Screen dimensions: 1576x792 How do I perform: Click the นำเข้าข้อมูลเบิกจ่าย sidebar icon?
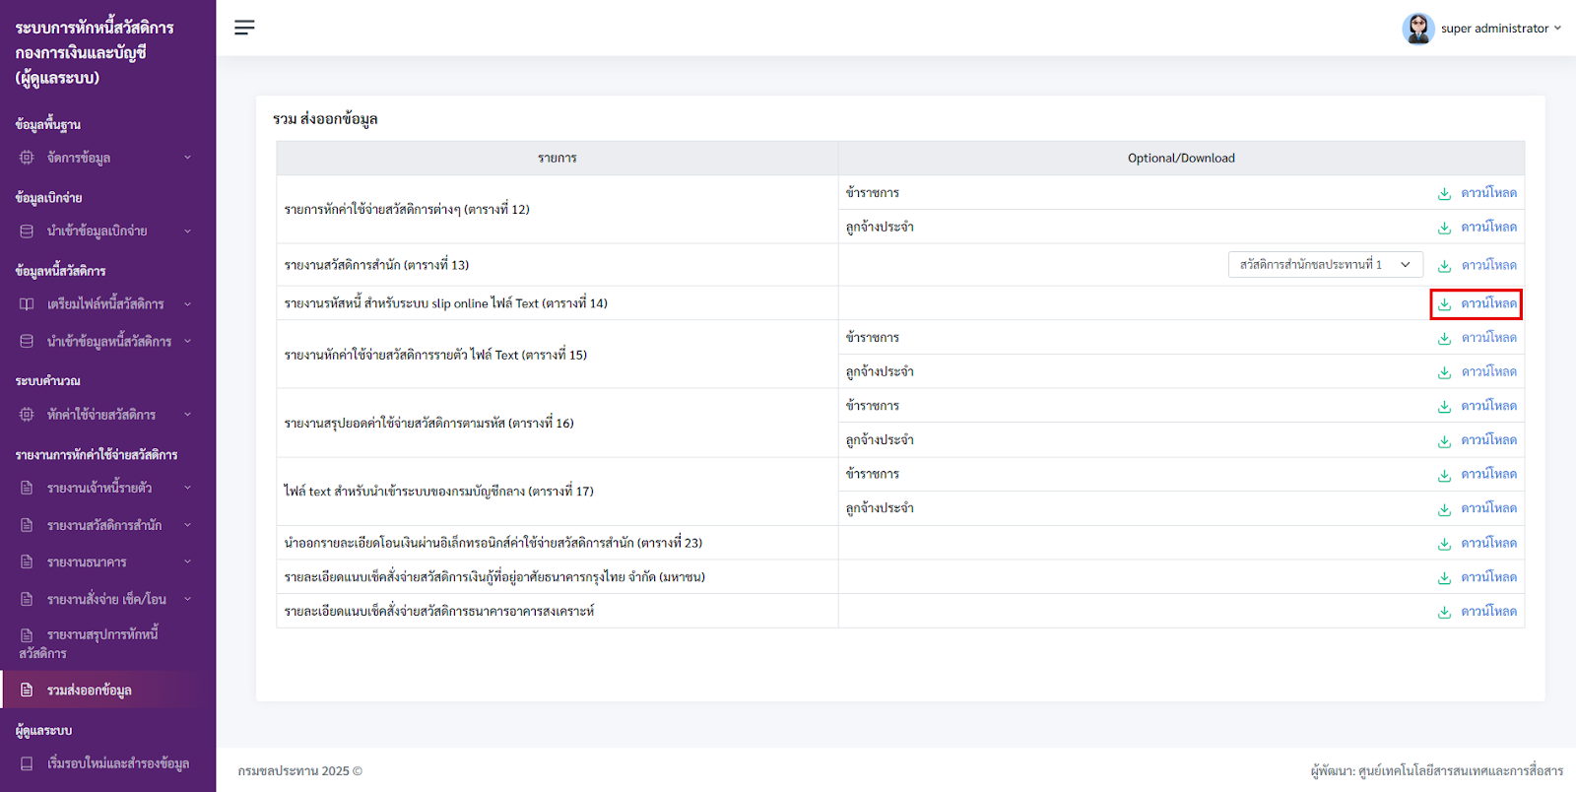tap(27, 231)
